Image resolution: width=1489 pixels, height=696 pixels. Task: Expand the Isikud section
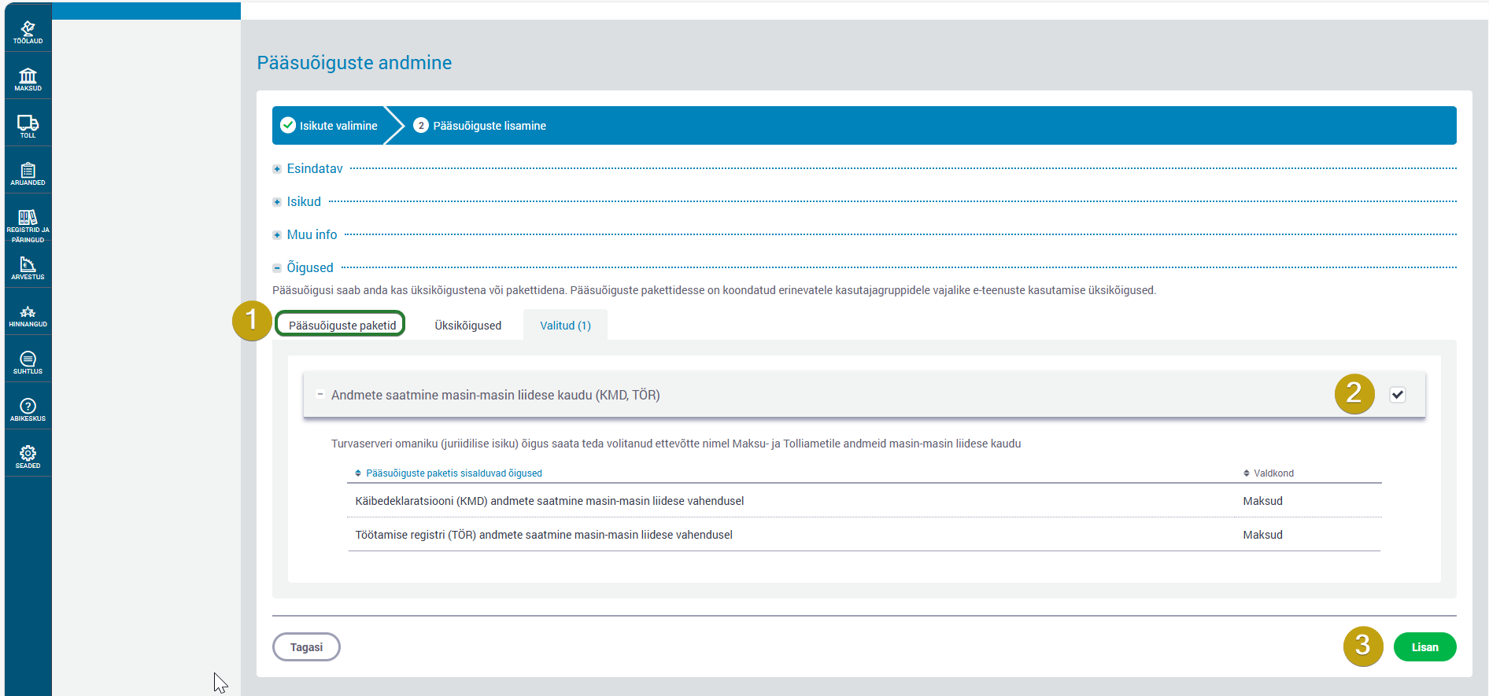tap(277, 202)
